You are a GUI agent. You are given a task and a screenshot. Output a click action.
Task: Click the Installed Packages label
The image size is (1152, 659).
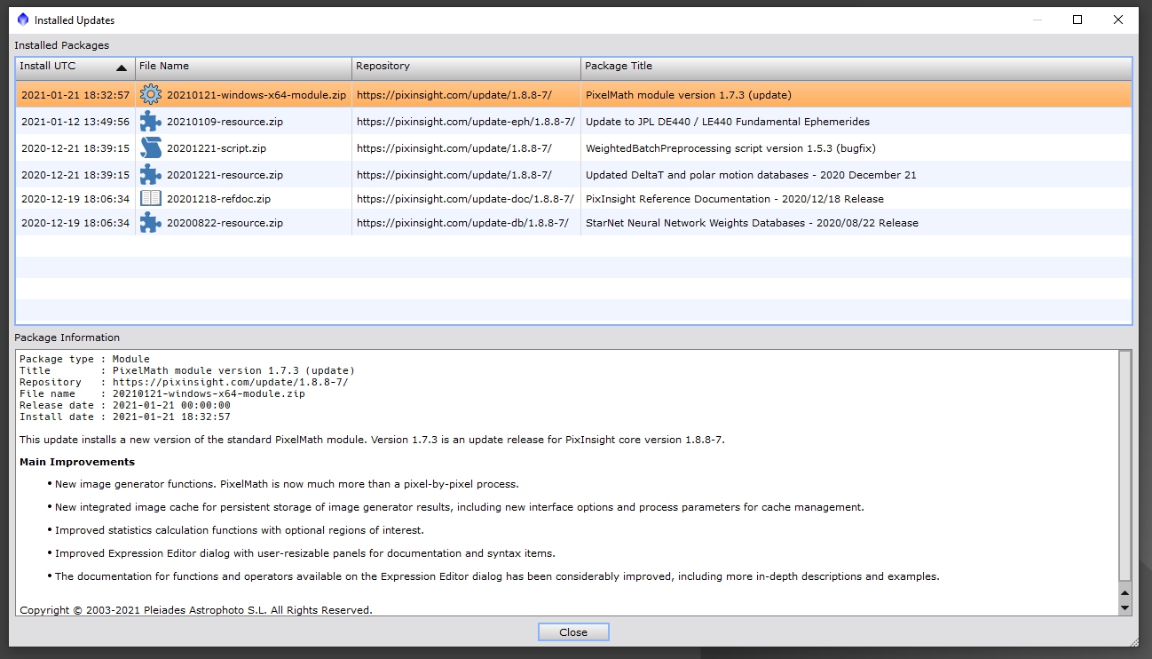tap(62, 45)
